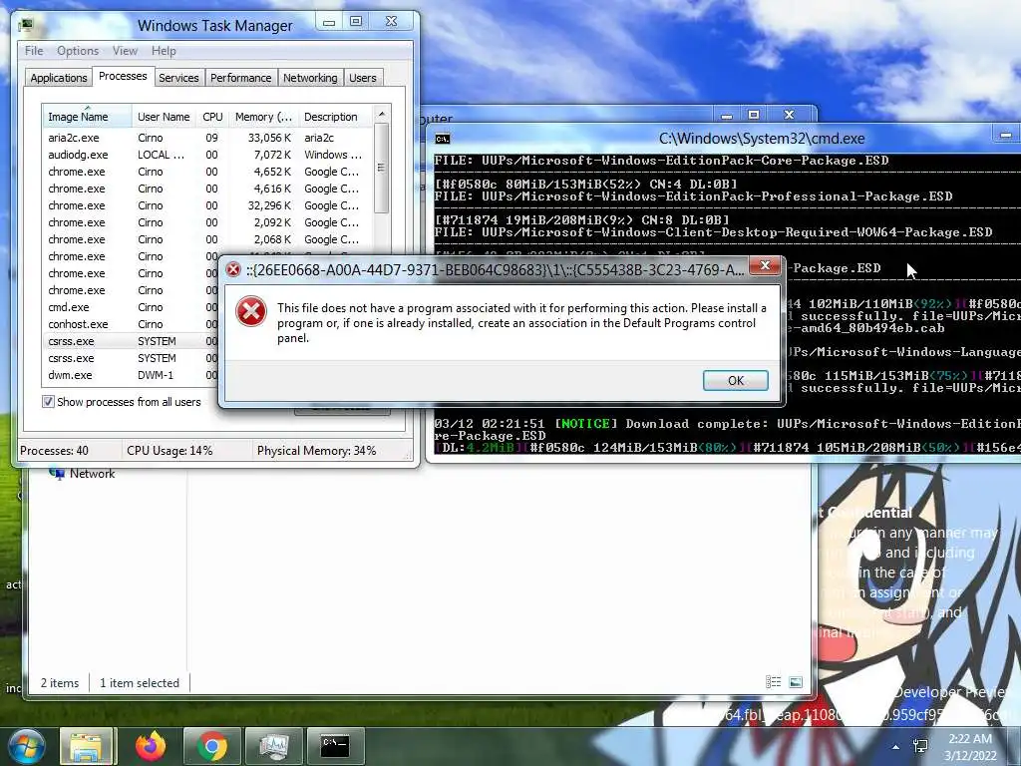Click the cmd.exe window title icon
Image resolution: width=1021 pixels, height=766 pixels.
(x=442, y=138)
